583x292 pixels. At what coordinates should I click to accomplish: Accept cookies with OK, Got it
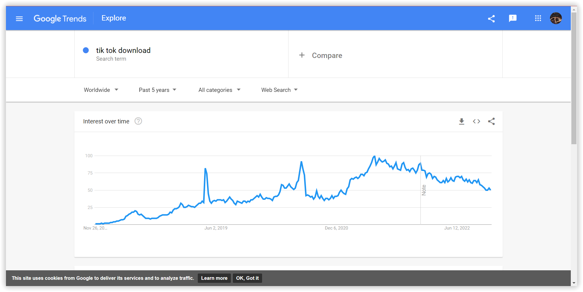click(x=247, y=278)
